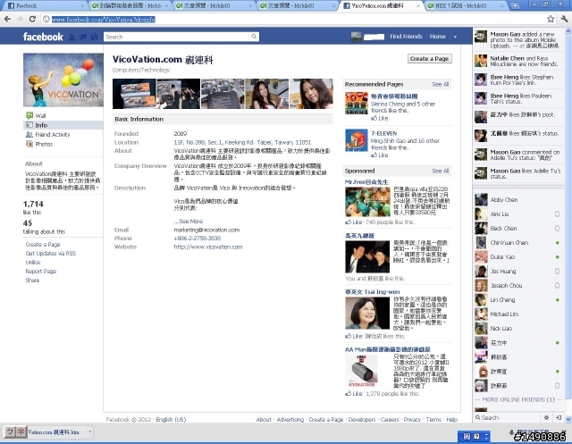Click the search magnifier button
Viewport: 572px width, 444px height.
254,37
